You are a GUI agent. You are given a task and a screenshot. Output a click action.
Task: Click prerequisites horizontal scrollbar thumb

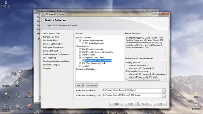143,80
